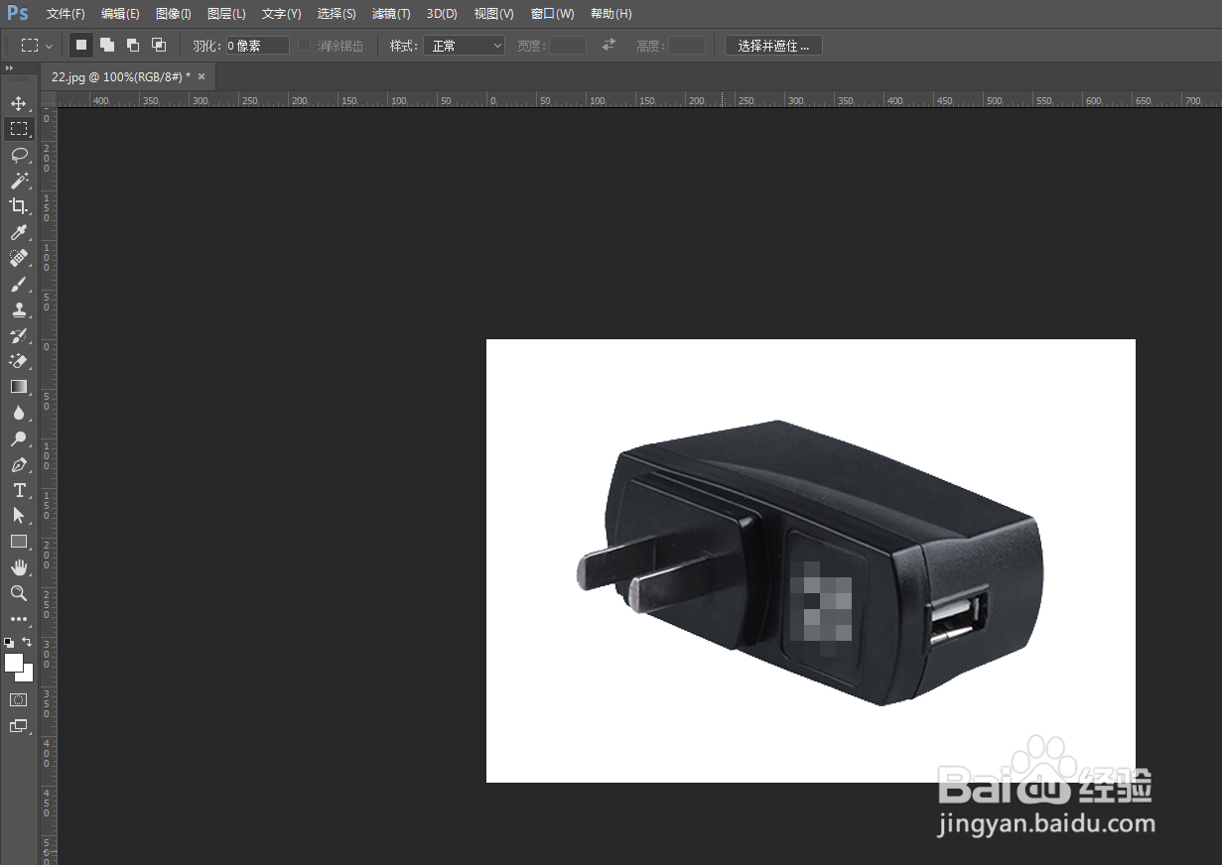
Task: Select the Rectangle shape tool
Action: pos(18,542)
